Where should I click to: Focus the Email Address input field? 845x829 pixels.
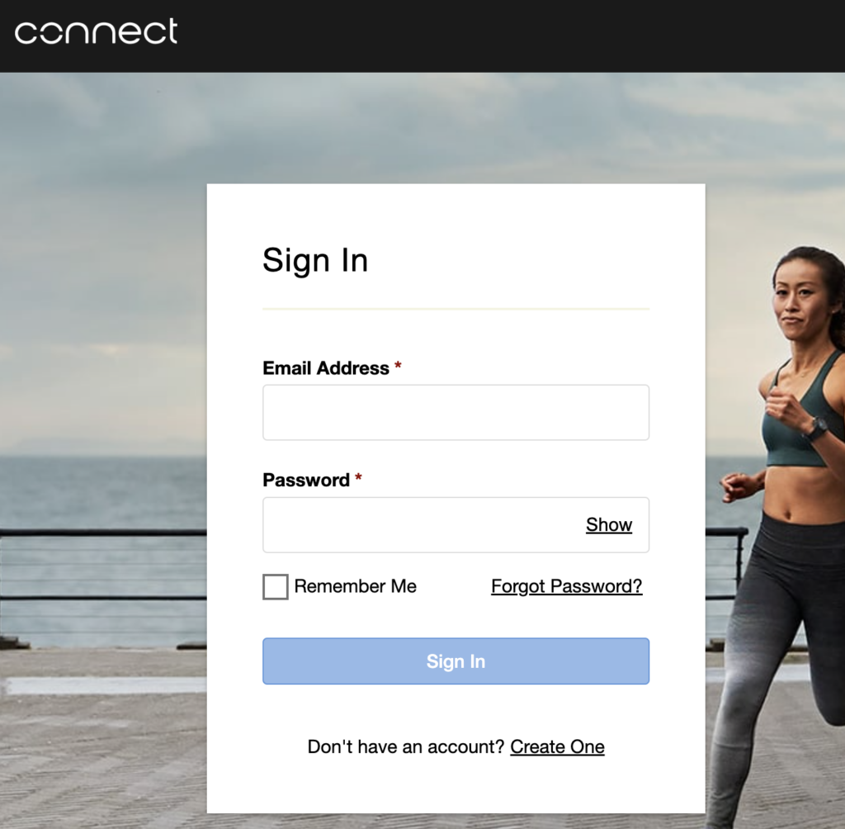(456, 412)
